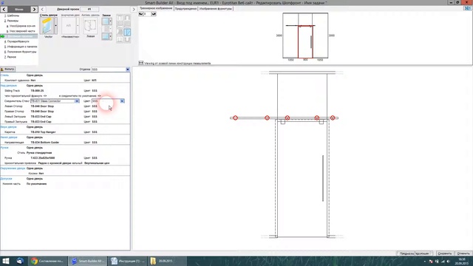The width and height of the screenshot is (473, 266).
Task: Select the TB-834 Bottom Guide value
Action: (x=44, y=143)
